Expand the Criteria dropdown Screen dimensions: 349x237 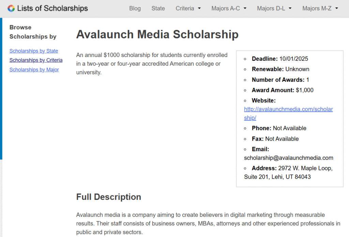pyautogui.click(x=188, y=9)
